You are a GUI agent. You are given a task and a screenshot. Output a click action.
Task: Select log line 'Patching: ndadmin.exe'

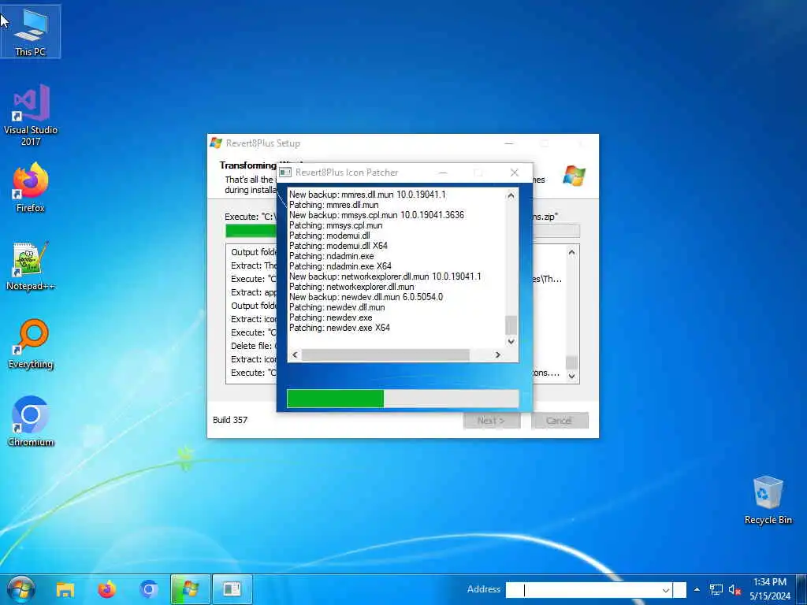click(x=332, y=256)
